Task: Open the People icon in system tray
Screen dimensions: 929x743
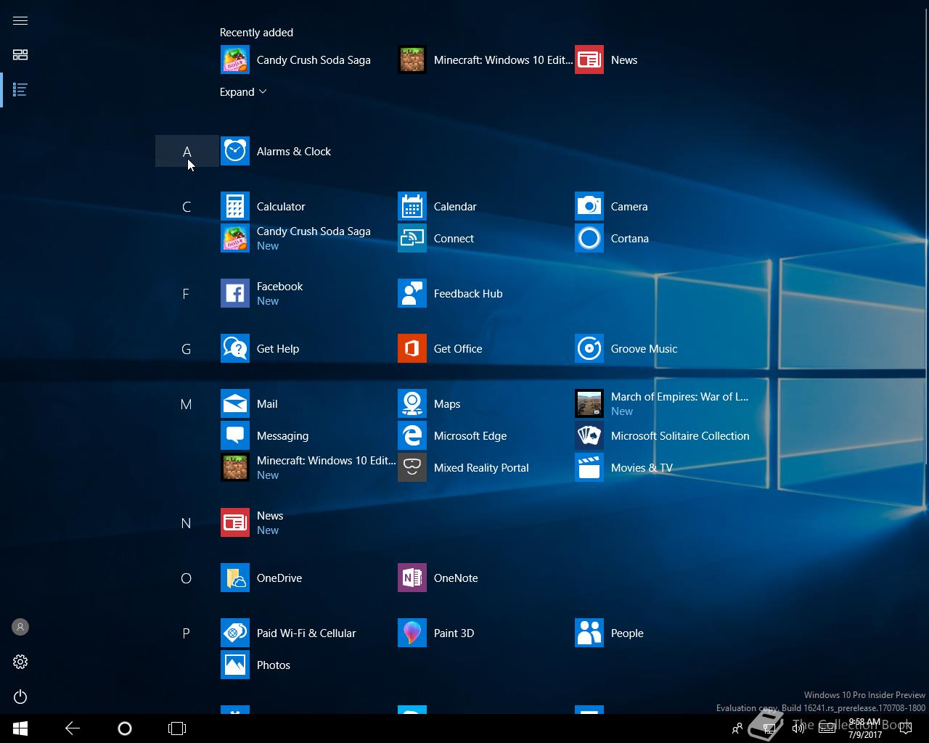Action: (x=737, y=728)
